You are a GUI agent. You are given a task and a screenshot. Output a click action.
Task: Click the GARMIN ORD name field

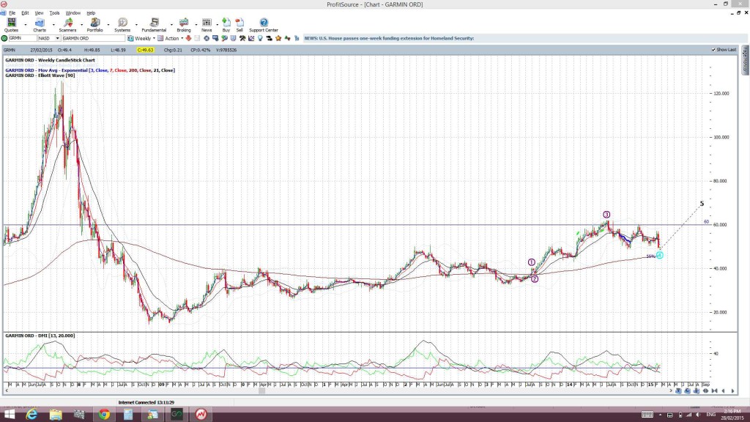(x=93, y=38)
